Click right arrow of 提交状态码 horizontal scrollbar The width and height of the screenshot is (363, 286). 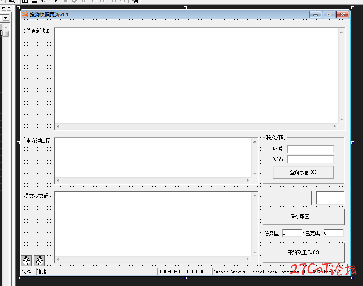click(x=248, y=259)
